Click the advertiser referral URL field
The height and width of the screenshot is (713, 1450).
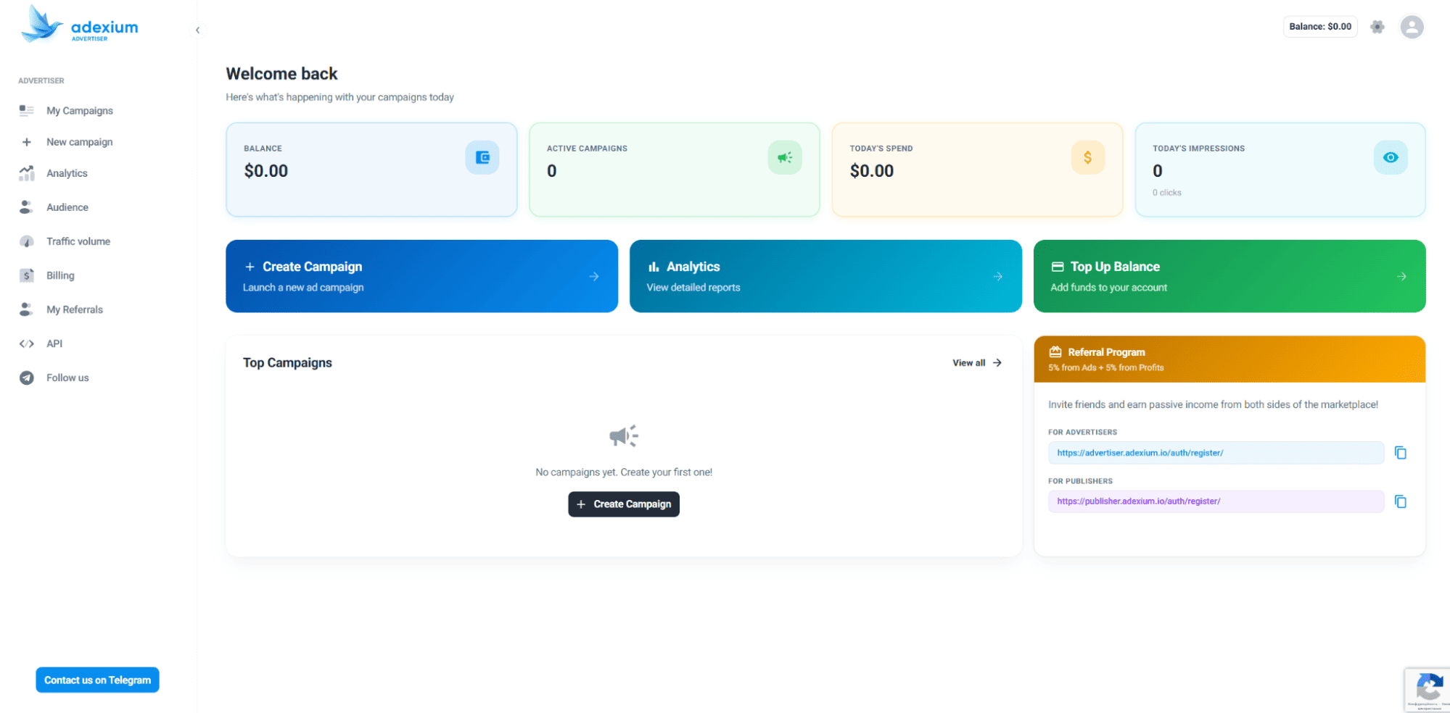tap(1215, 453)
